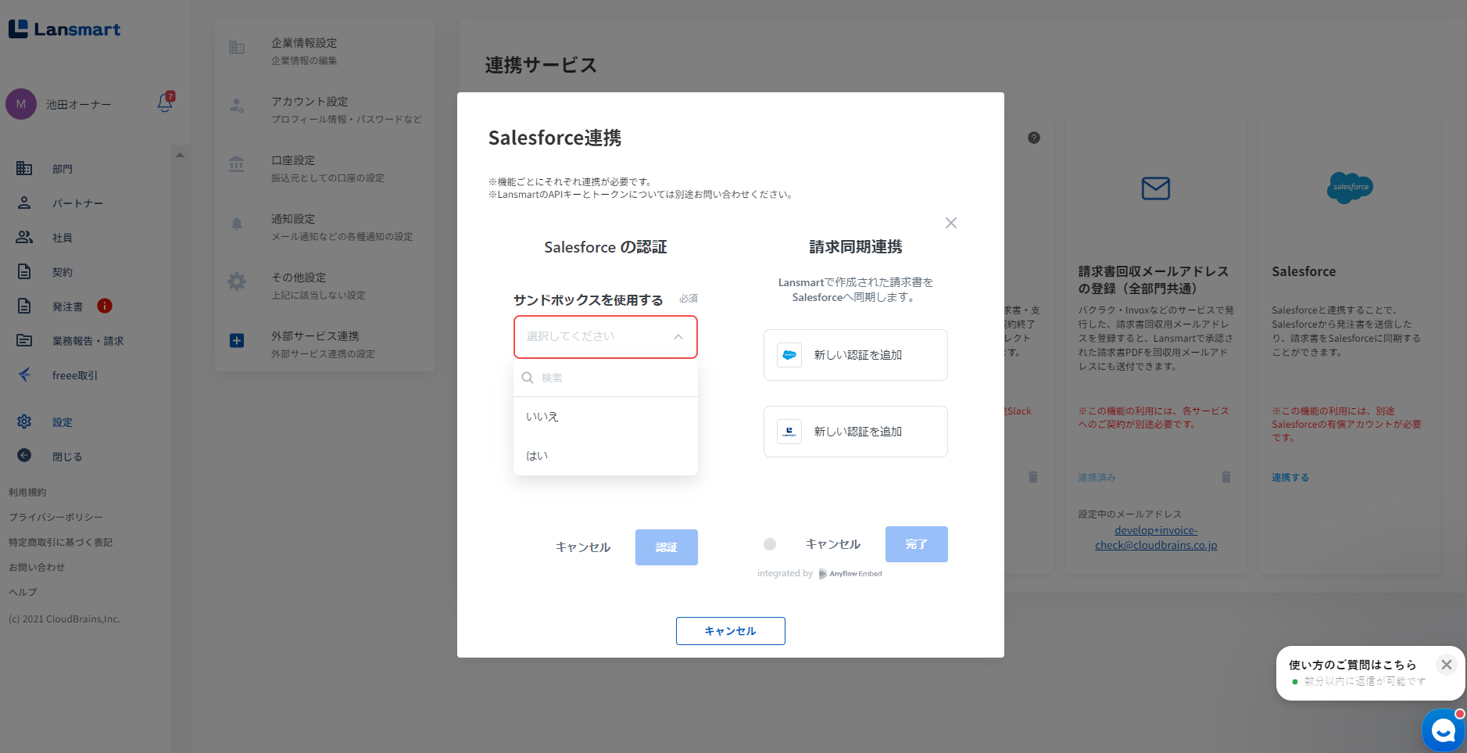Open the プライバシーポリシー link
The height and width of the screenshot is (753, 1467).
55,518
